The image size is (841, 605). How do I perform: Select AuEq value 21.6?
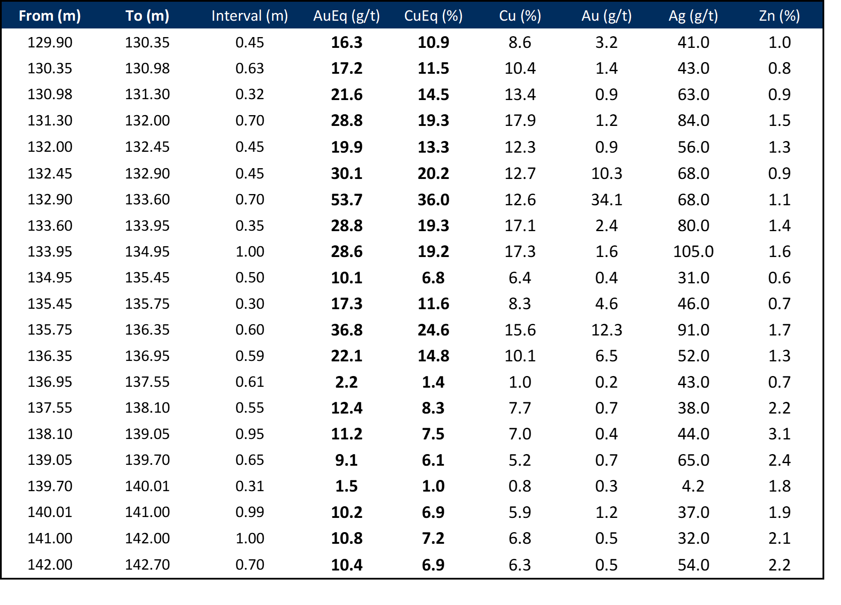pyautogui.click(x=347, y=94)
